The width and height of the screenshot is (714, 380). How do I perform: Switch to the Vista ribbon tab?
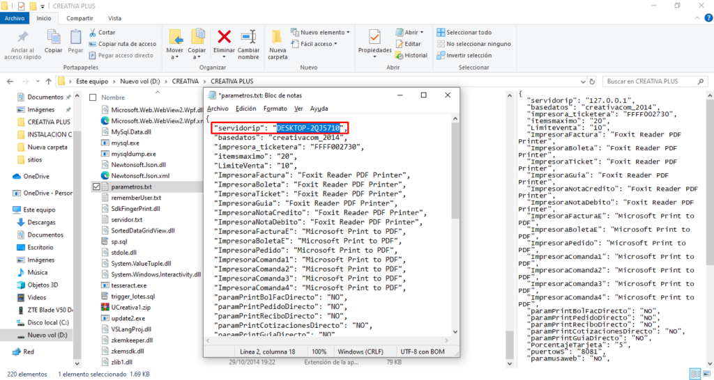pyautogui.click(x=115, y=18)
